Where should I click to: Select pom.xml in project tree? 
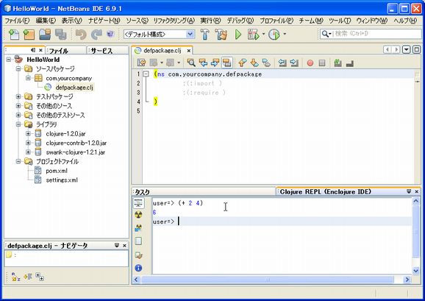pos(57,171)
